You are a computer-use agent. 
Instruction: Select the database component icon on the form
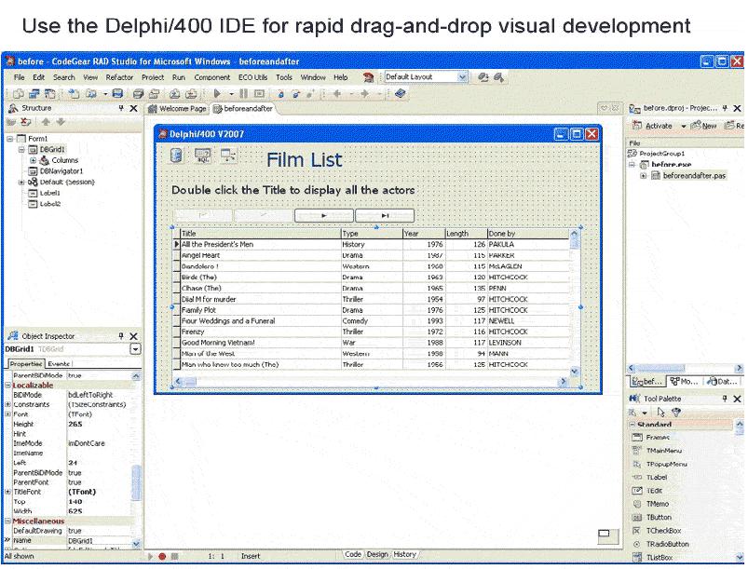click(x=176, y=155)
